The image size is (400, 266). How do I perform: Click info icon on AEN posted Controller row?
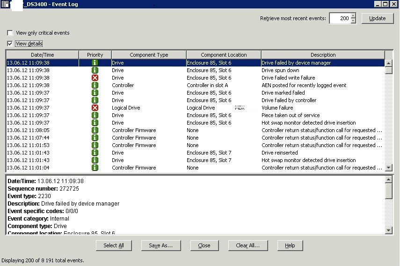(x=95, y=85)
